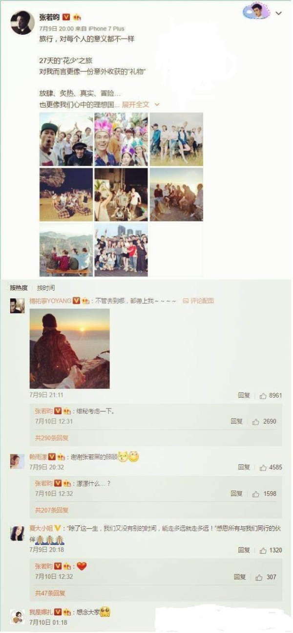This screenshot has height=633, width=293.
Task: Switch to 按时间 comment sorting tab
Action: [x=46, y=288]
